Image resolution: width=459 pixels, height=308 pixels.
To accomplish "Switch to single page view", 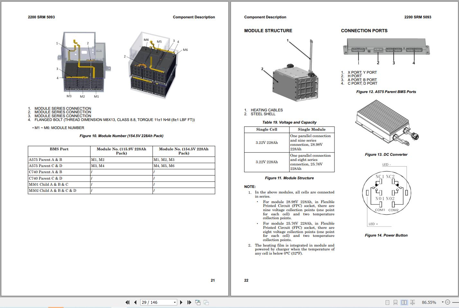I will tap(387, 303).
